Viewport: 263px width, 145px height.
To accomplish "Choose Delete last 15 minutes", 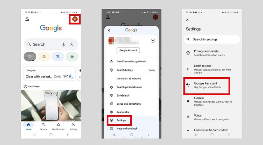I will coord(129,79).
